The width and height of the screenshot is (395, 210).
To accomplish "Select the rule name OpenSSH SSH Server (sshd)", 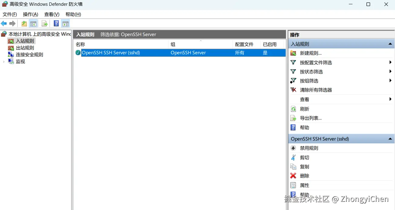I will click(111, 53).
